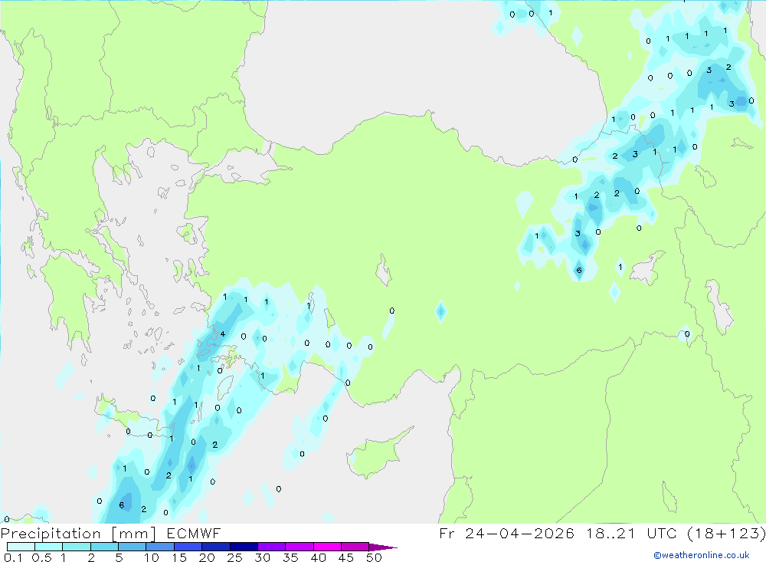Click the 0.1–0.5 mm legend color swatch
Viewport: 766px width, 562px height.
pos(21,547)
